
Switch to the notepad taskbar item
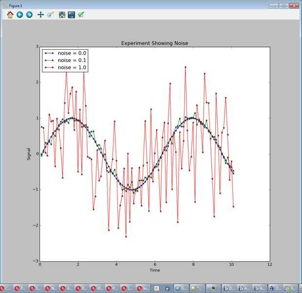tap(197, 289)
